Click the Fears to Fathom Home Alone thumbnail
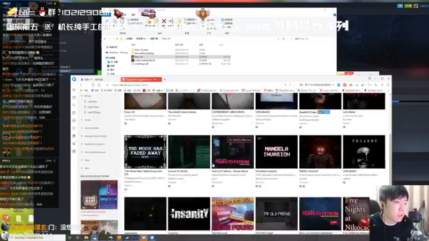 point(233,152)
